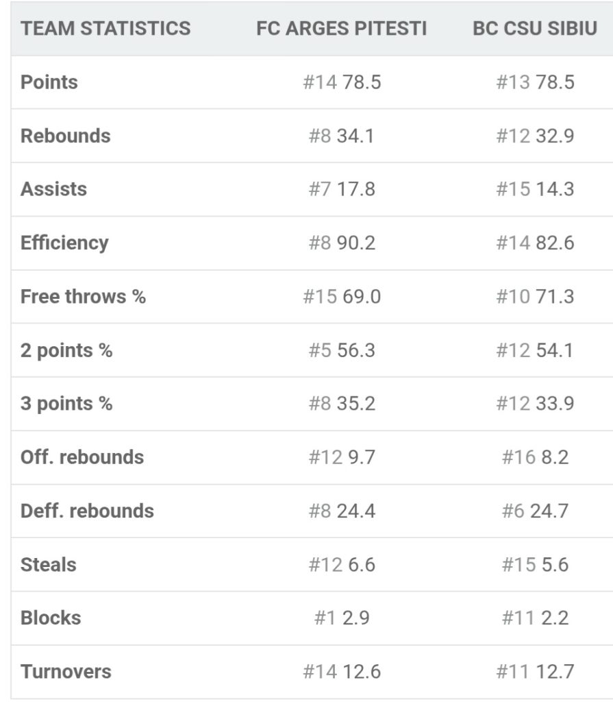613x702 pixels.
Task: Click the 2 points % label
Action: pyautogui.click(x=66, y=350)
